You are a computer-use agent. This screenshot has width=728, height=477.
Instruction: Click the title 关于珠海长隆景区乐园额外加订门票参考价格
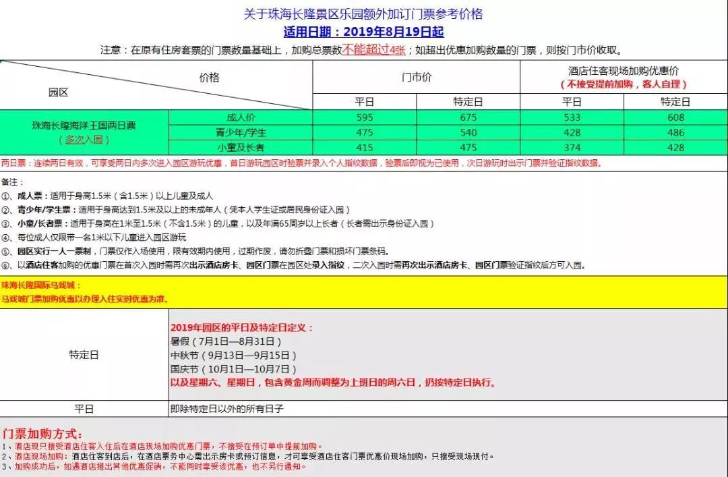[363, 14]
